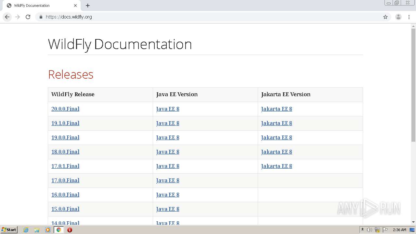Click the scrollbar down arrow

[x=413, y=222]
